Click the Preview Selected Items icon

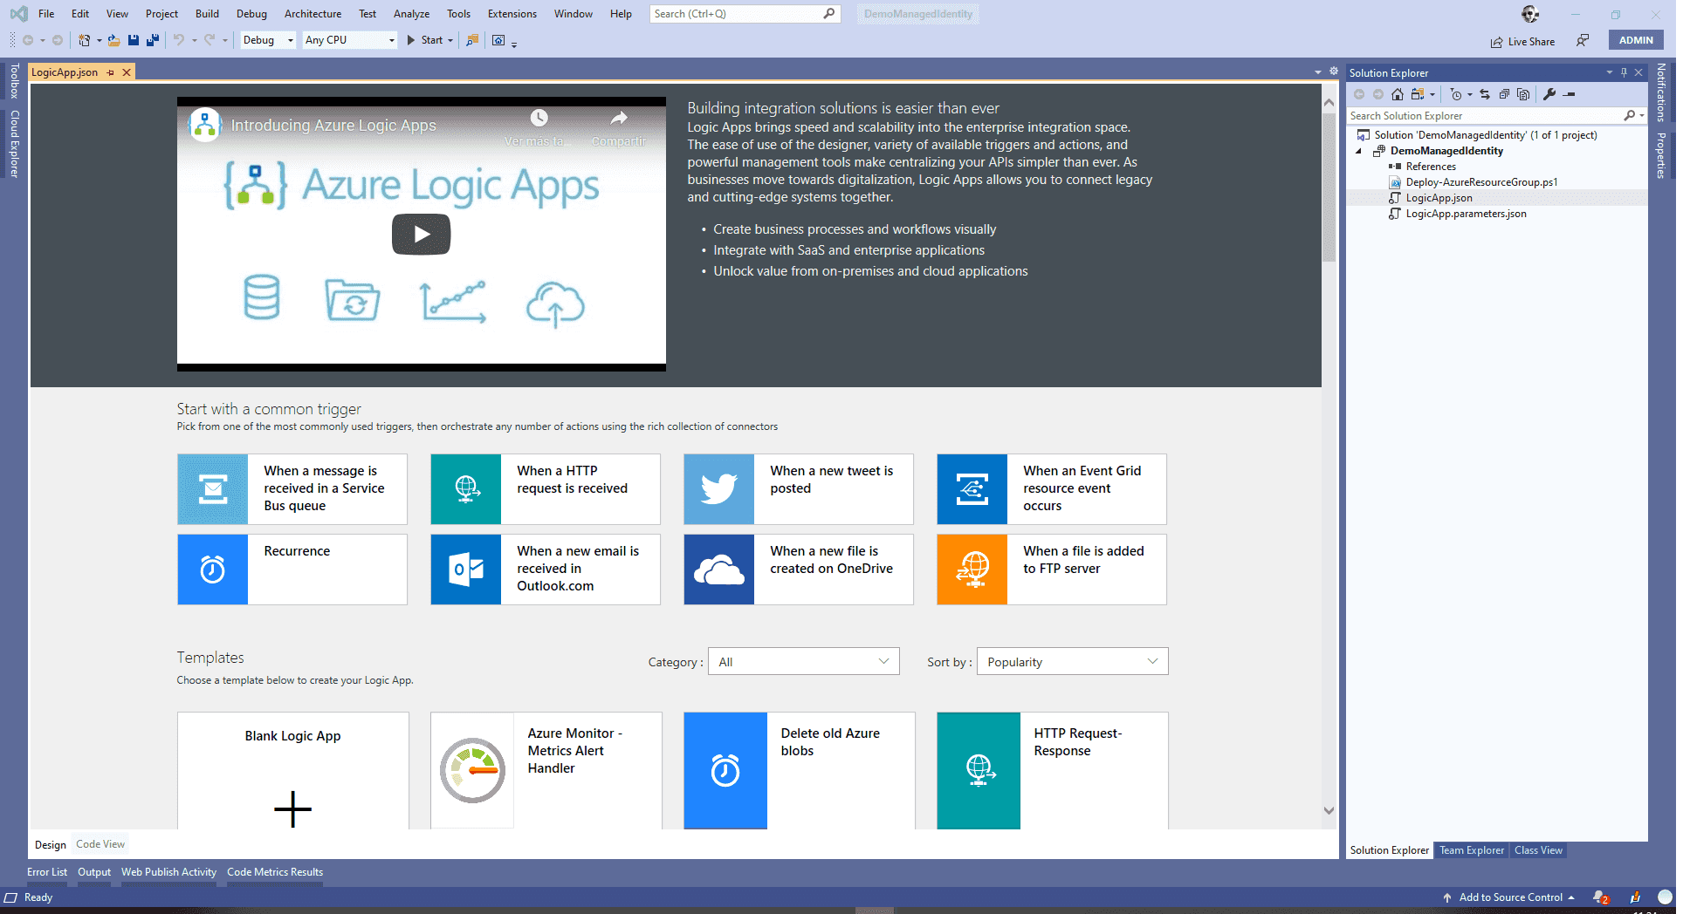click(x=1569, y=94)
